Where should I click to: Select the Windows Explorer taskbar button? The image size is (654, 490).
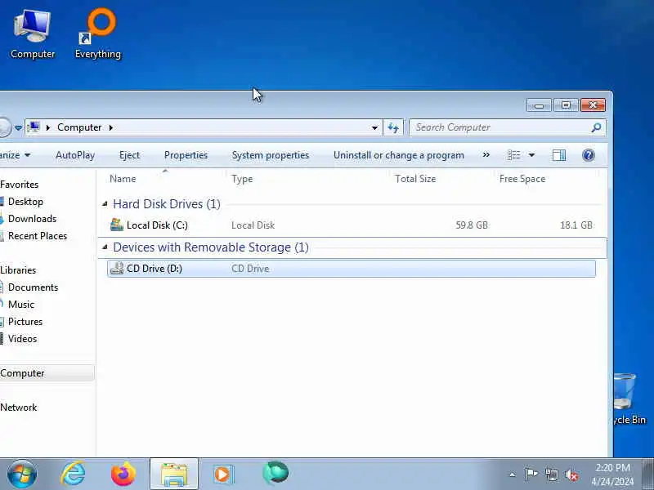pyautogui.click(x=174, y=474)
